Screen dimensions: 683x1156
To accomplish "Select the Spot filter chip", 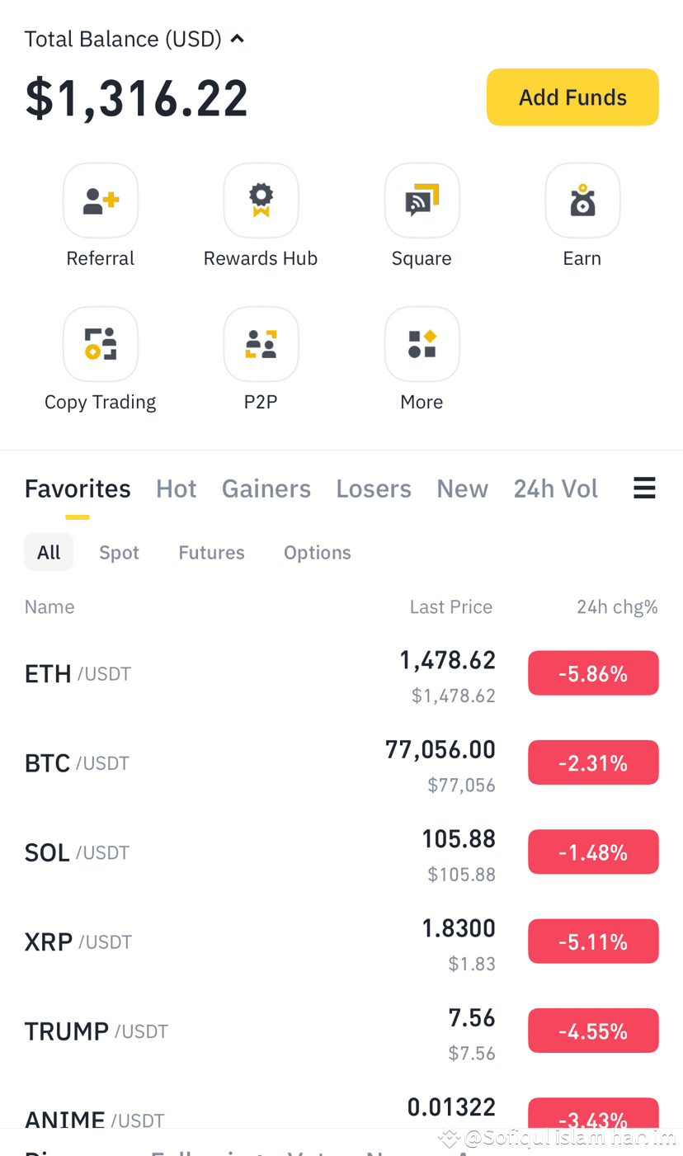I will (x=119, y=552).
